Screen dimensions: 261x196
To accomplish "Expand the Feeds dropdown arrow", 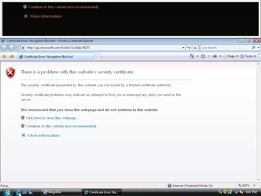I will (x=209, y=56).
